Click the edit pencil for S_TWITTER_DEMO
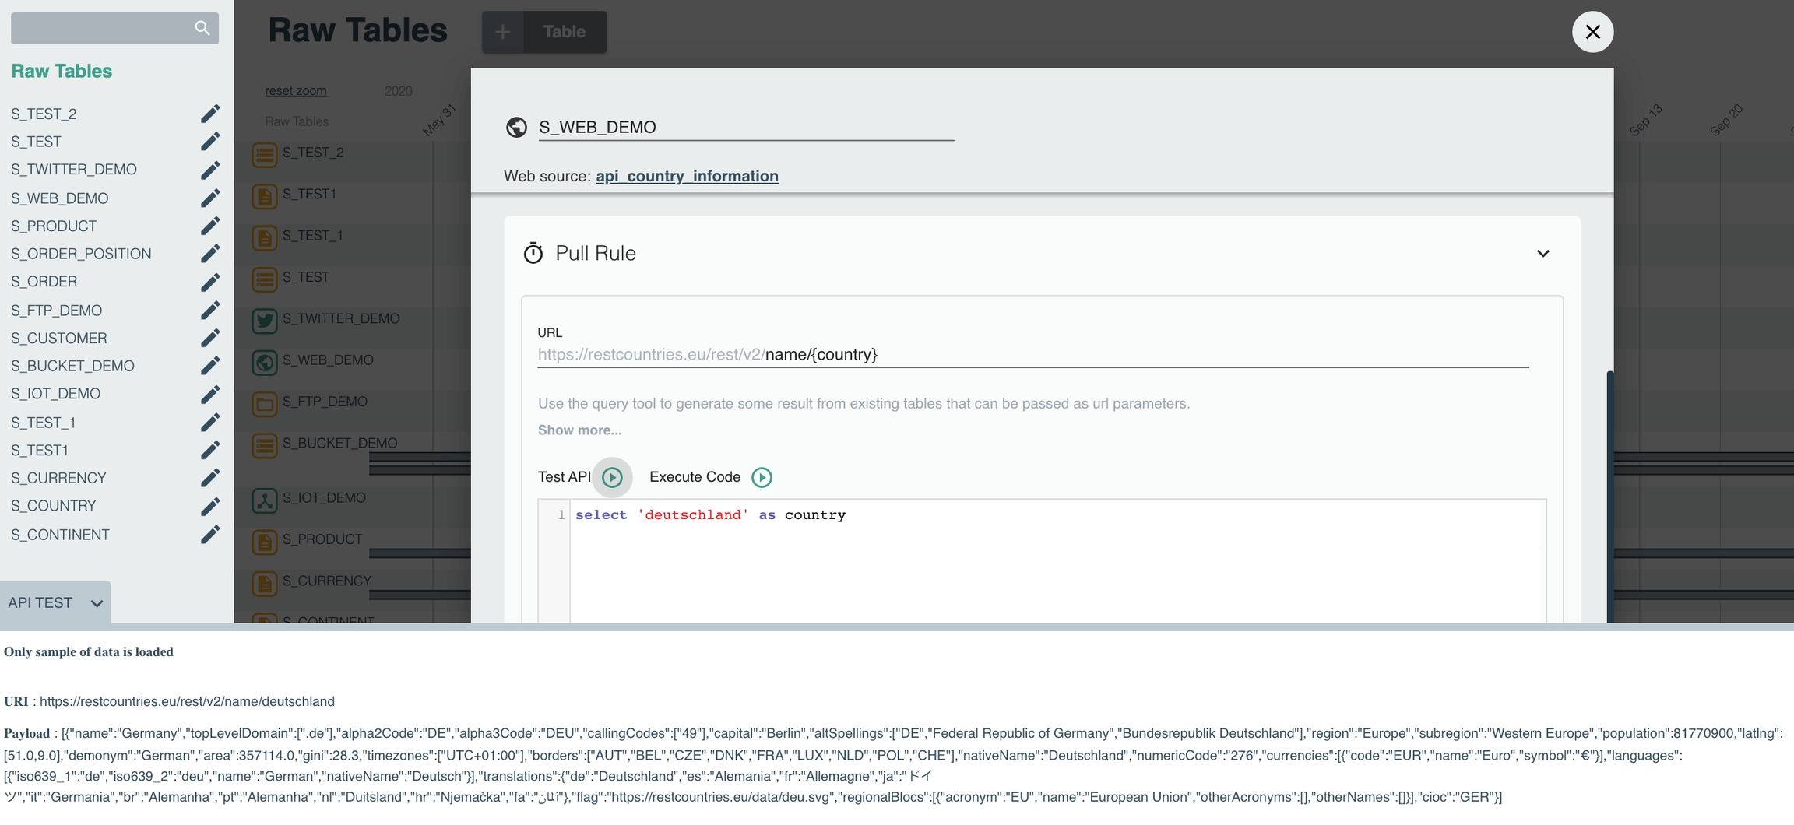 tap(209, 170)
